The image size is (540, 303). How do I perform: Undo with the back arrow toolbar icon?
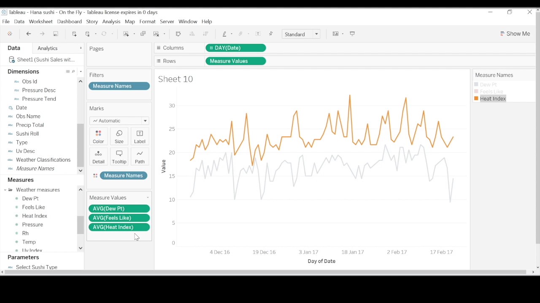(29, 34)
